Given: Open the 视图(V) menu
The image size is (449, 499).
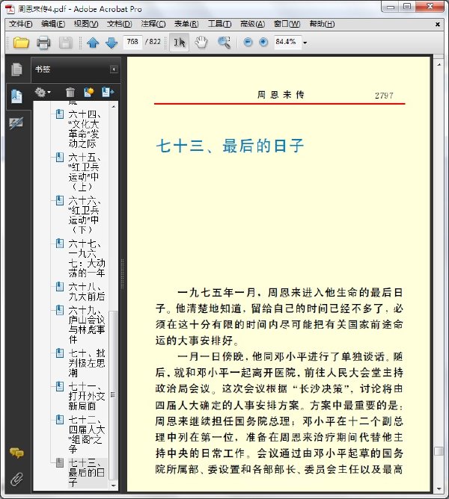Looking at the screenshot, I should (x=86, y=24).
